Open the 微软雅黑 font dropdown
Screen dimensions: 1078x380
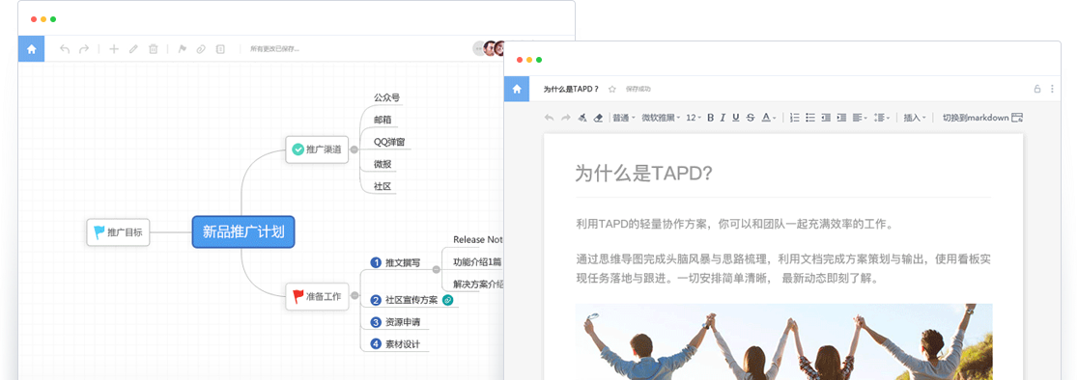point(661,118)
